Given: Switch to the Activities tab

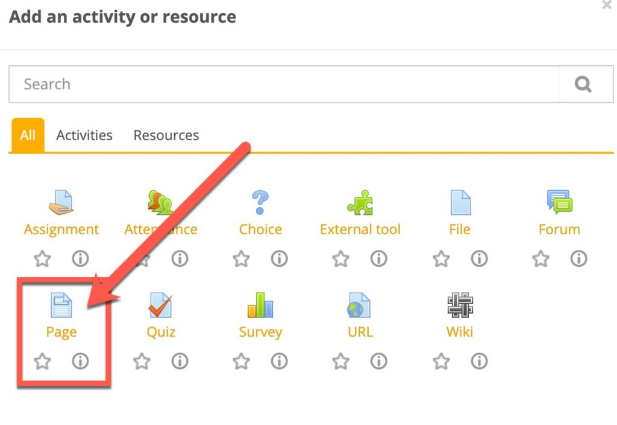Looking at the screenshot, I should click(84, 135).
